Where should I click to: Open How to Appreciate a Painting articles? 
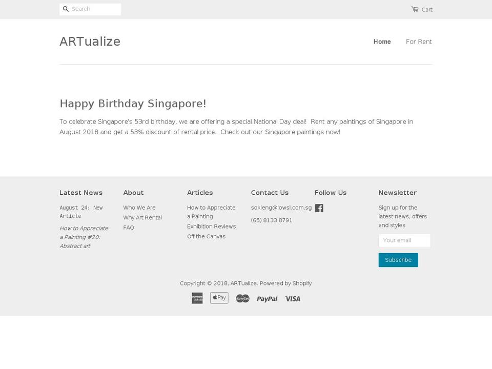(211, 212)
